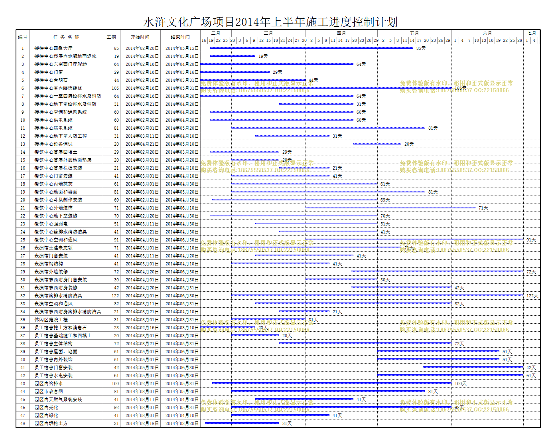
Task: Select the 开始时间 column header
Action: tap(140, 37)
